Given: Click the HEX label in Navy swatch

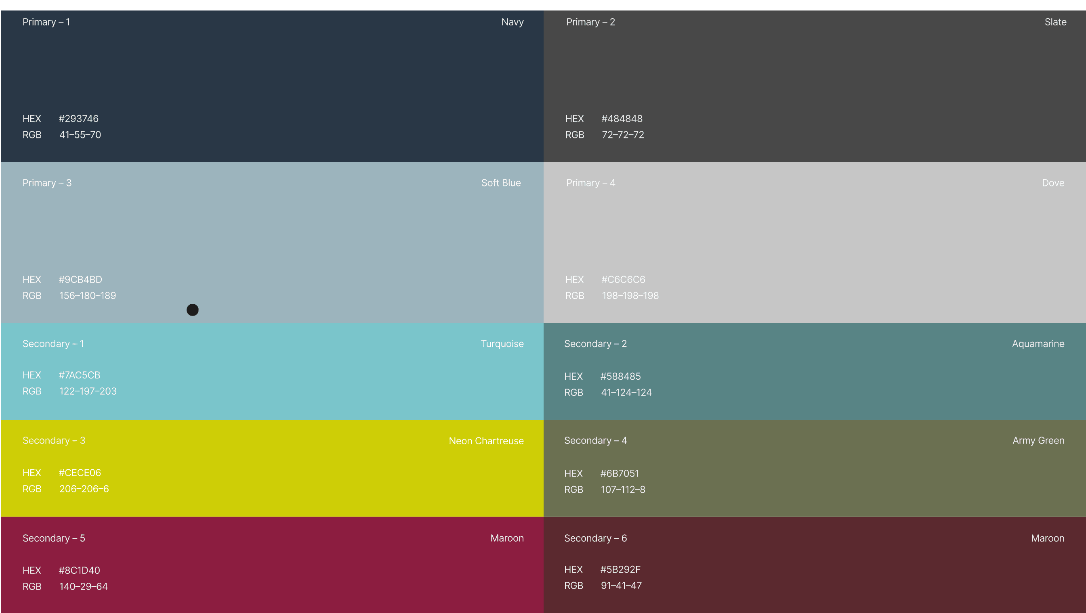Looking at the screenshot, I should click(x=32, y=119).
